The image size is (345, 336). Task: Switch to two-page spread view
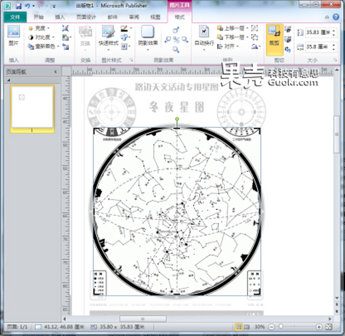[248, 327]
